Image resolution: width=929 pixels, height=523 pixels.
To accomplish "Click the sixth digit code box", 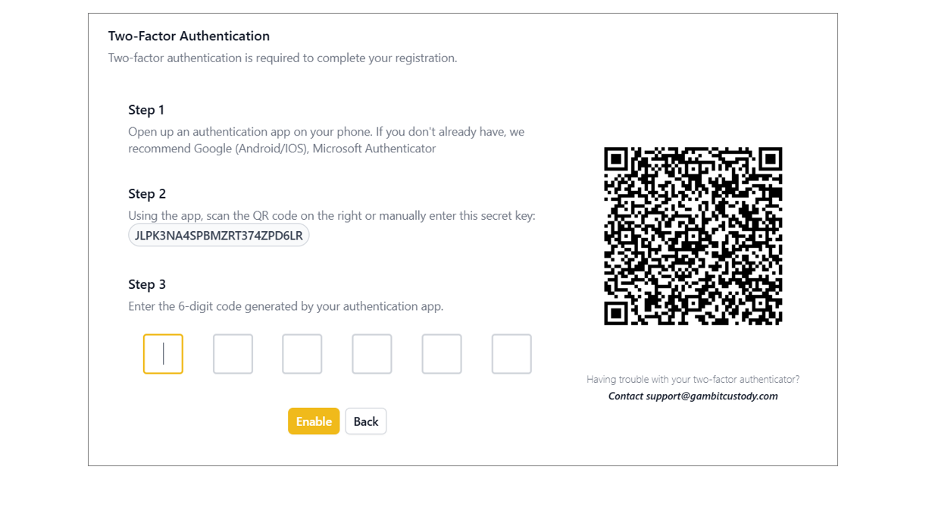I will (x=511, y=354).
